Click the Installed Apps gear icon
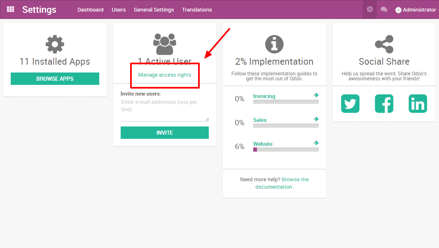The image size is (439, 248). click(x=55, y=44)
